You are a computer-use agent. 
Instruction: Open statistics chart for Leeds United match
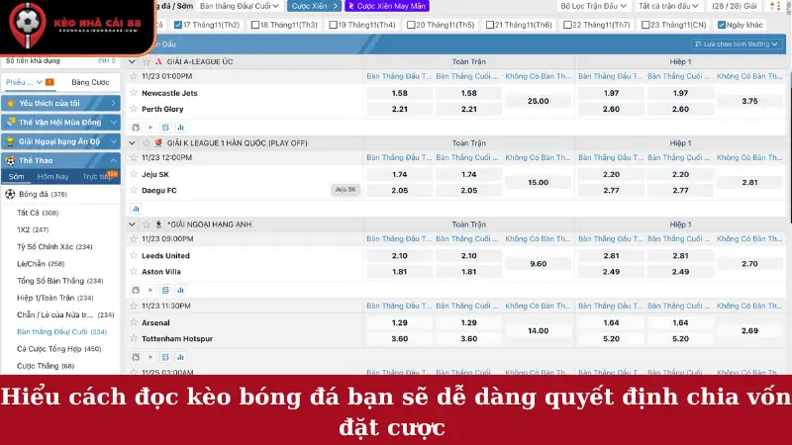(x=180, y=290)
